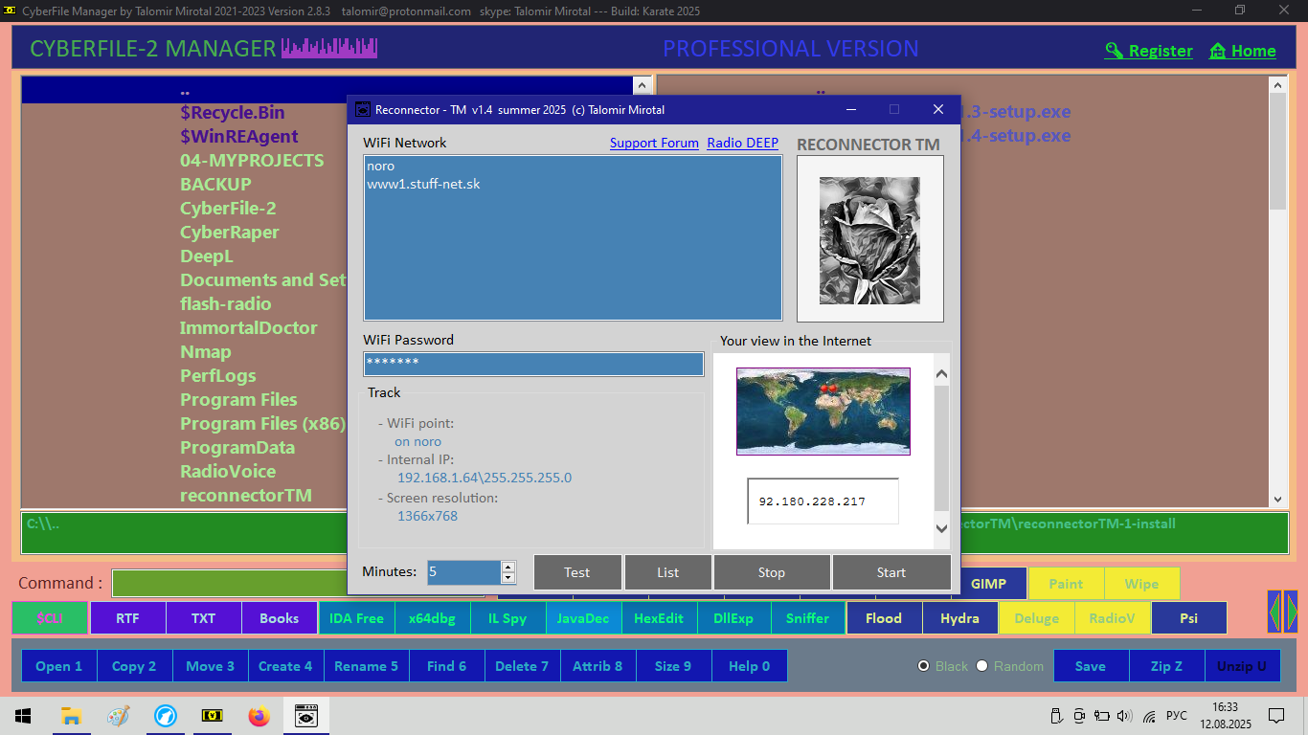This screenshot has width=1308, height=735.
Task: Select the www1.stuff-net.sk network entry
Action: [423, 184]
